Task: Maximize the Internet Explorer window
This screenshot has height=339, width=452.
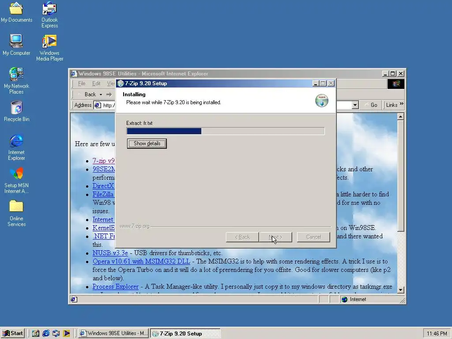Action: click(x=392, y=74)
